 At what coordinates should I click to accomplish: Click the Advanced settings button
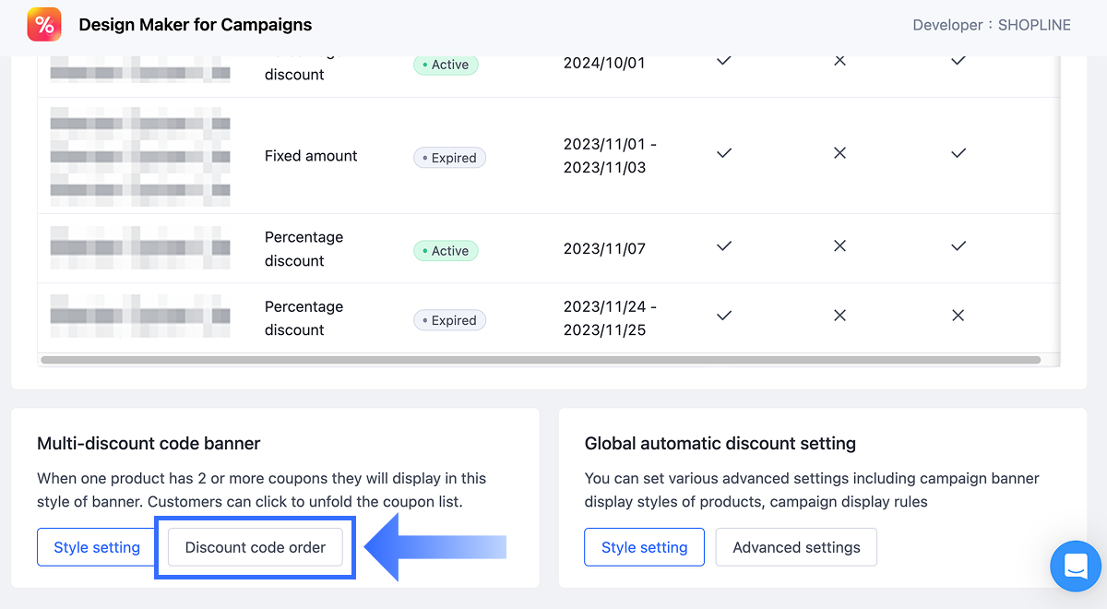tap(796, 547)
